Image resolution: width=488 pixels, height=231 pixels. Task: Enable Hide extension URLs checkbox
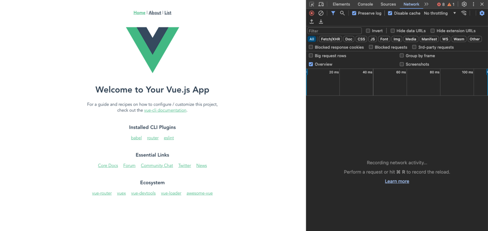tap(433, 31)
